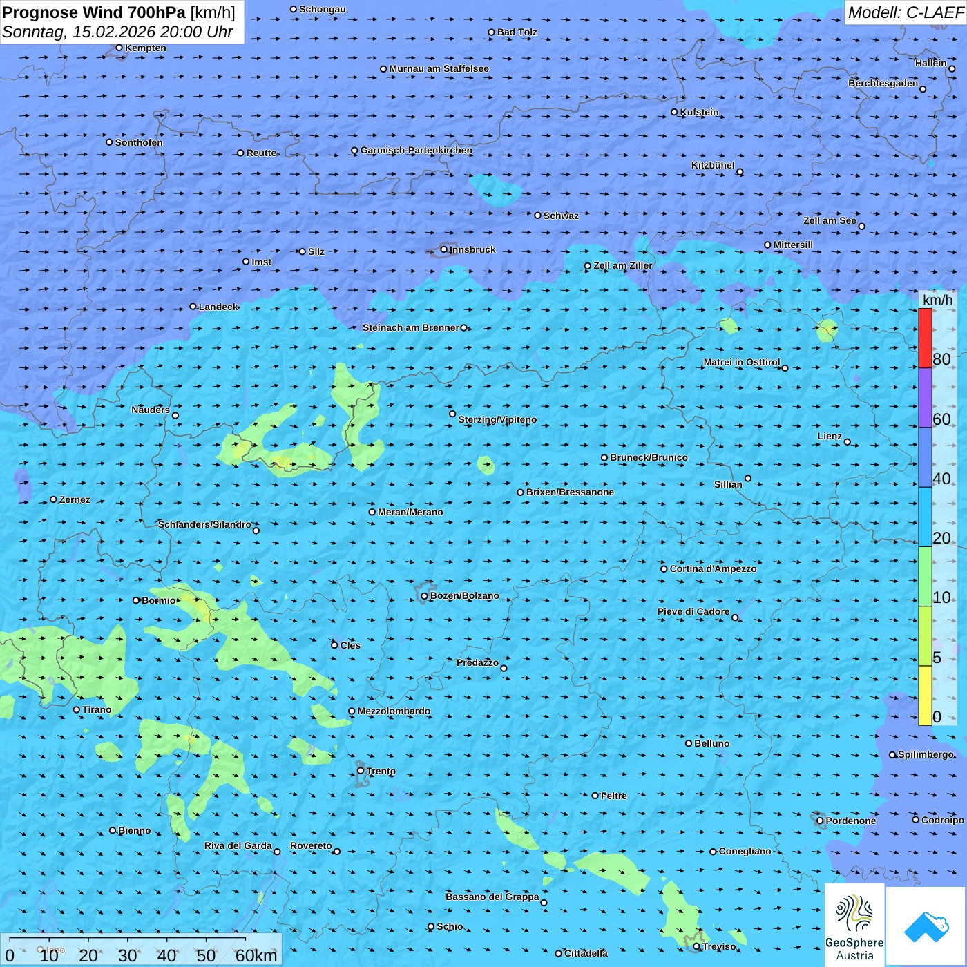The width and height of the screenshot is (967, 967).
Task: Click the 'Sillian' label
Action: (x=728, y=484)
